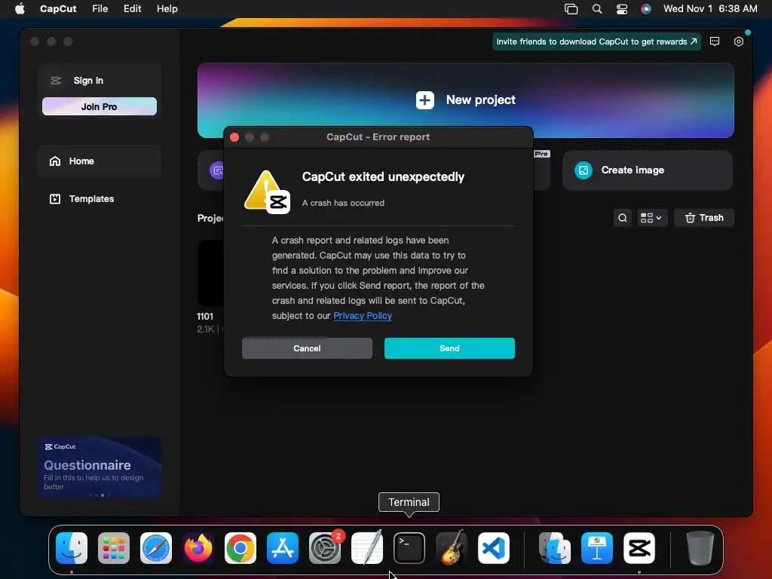Viewport: 772px width, 579px height.
Task: Open CapCut settings hexagon icon
Action: 739,42
